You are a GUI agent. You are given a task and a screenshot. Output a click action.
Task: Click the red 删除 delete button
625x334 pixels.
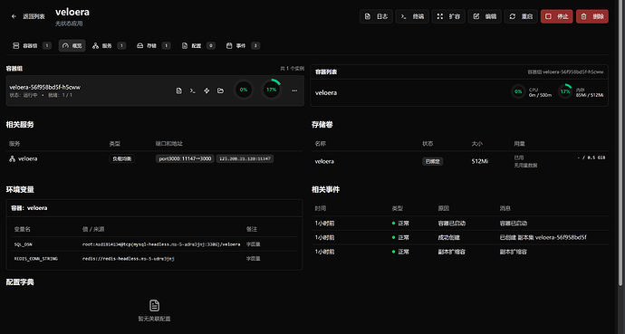coord(592,16)
